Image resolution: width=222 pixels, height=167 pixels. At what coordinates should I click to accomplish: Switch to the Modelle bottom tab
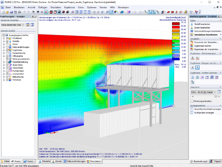click(x=44, y=161)
